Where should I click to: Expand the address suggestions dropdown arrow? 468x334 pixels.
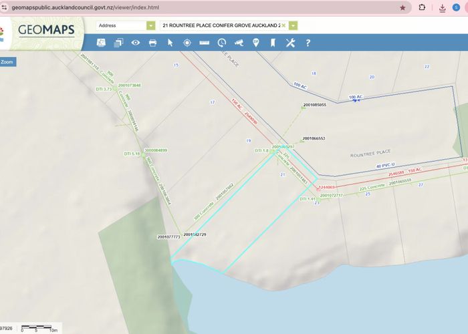point(293,25)
